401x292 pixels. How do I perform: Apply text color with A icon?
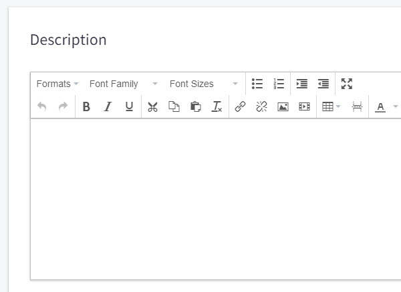click(x=380, y=106)
